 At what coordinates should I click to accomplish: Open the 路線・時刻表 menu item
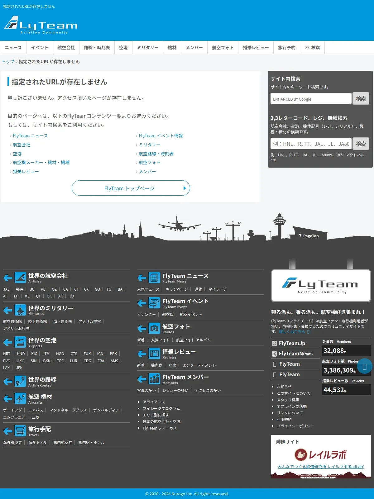point(97,48)
